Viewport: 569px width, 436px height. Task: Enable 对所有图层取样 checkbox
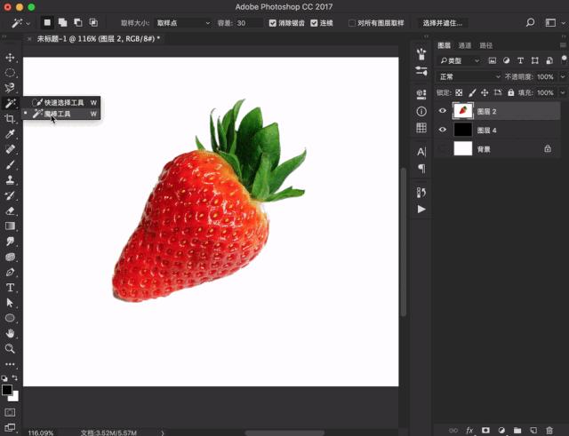tap(351, 23)
